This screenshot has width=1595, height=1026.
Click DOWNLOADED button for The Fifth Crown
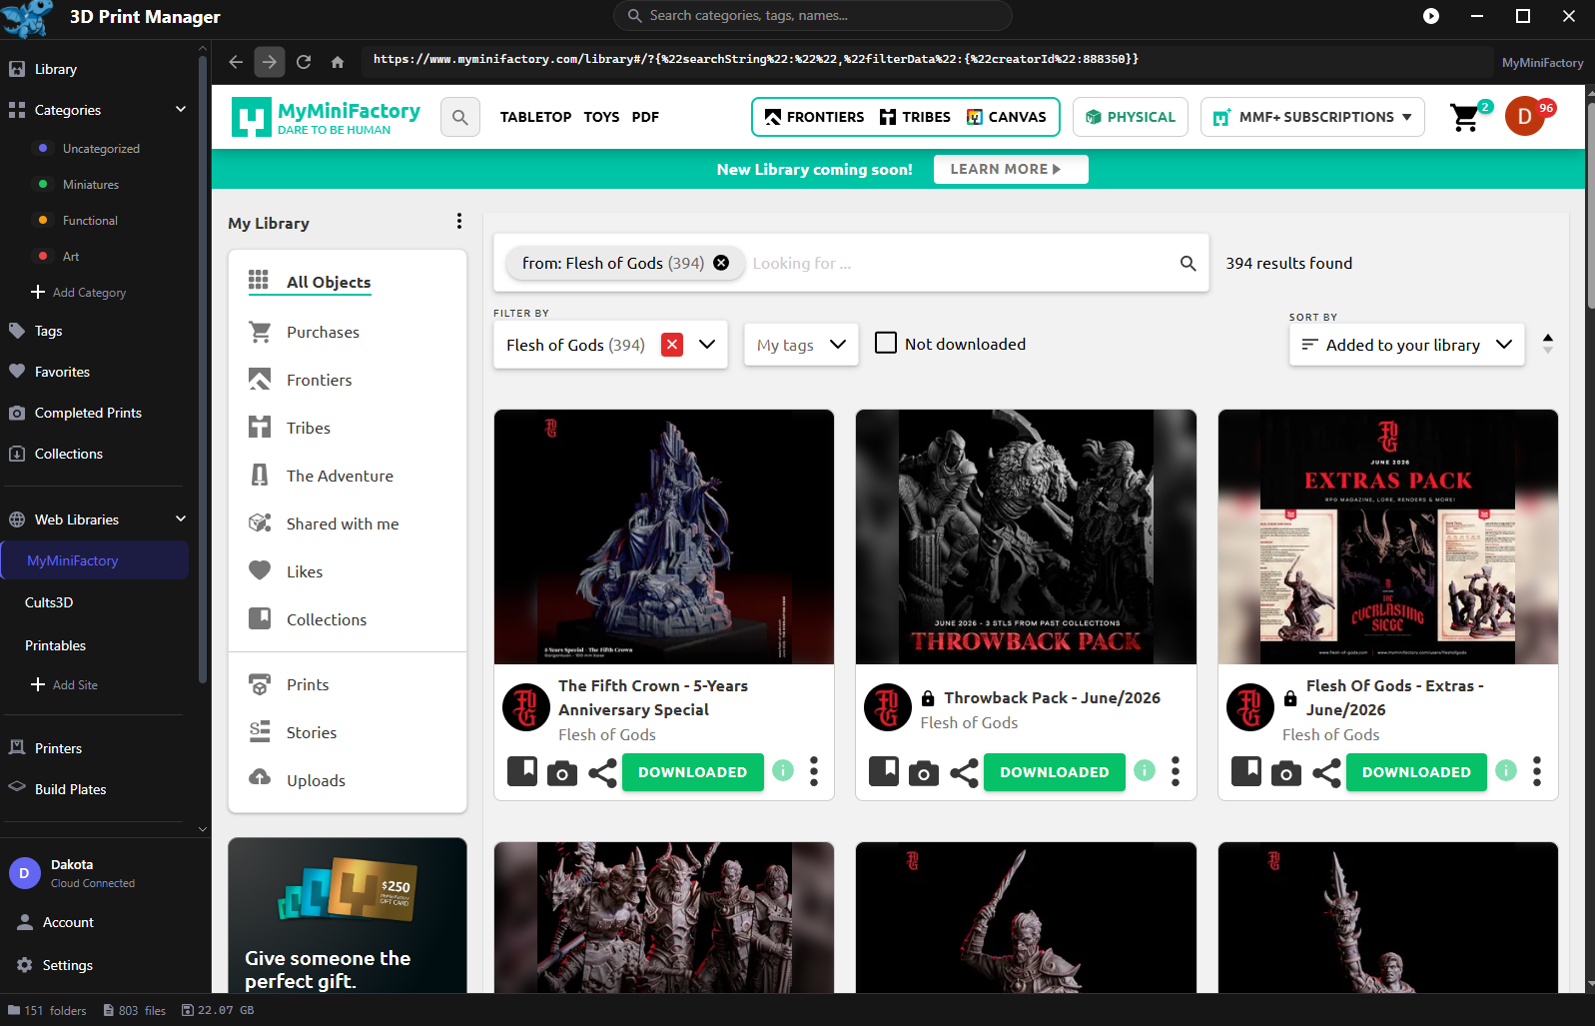[x=693, y=772]
